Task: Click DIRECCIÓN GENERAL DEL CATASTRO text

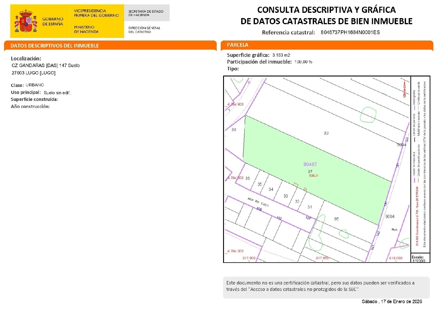Action: point(144,30)
